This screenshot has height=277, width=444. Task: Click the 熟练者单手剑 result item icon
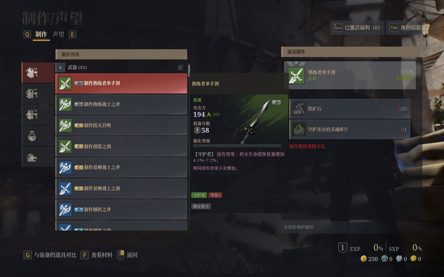[x=296, y=75]
